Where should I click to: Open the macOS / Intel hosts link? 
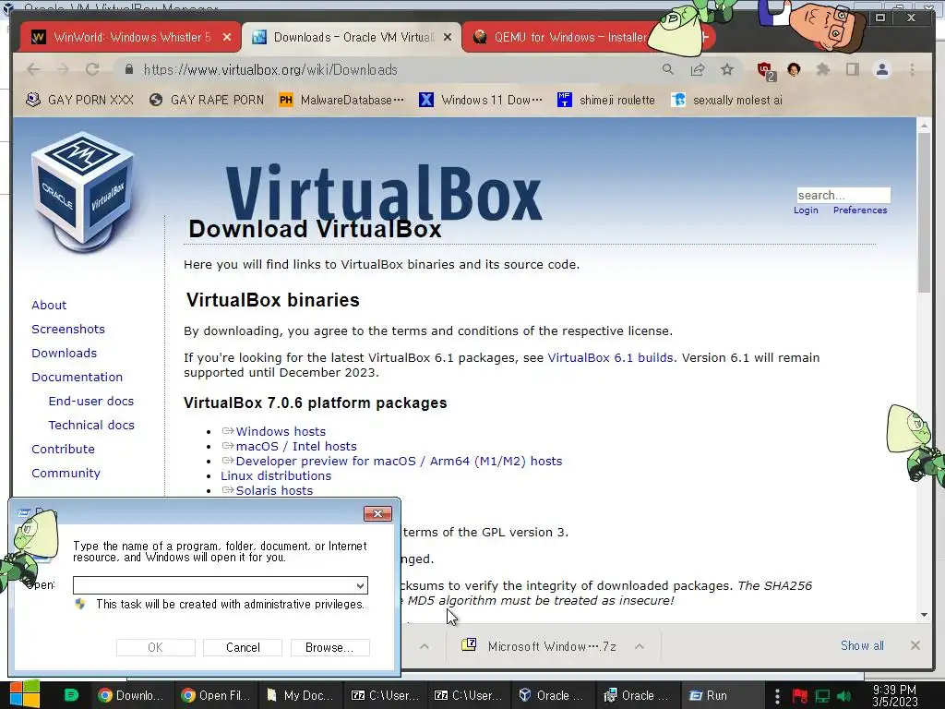296,446
